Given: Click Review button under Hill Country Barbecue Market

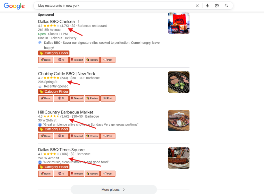Looking at the screenshot, I should (x=92, y=136).
